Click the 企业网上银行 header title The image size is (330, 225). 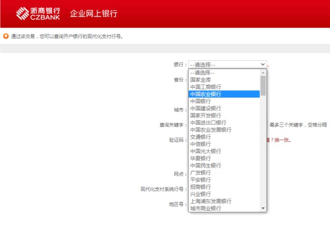(93, 13)
